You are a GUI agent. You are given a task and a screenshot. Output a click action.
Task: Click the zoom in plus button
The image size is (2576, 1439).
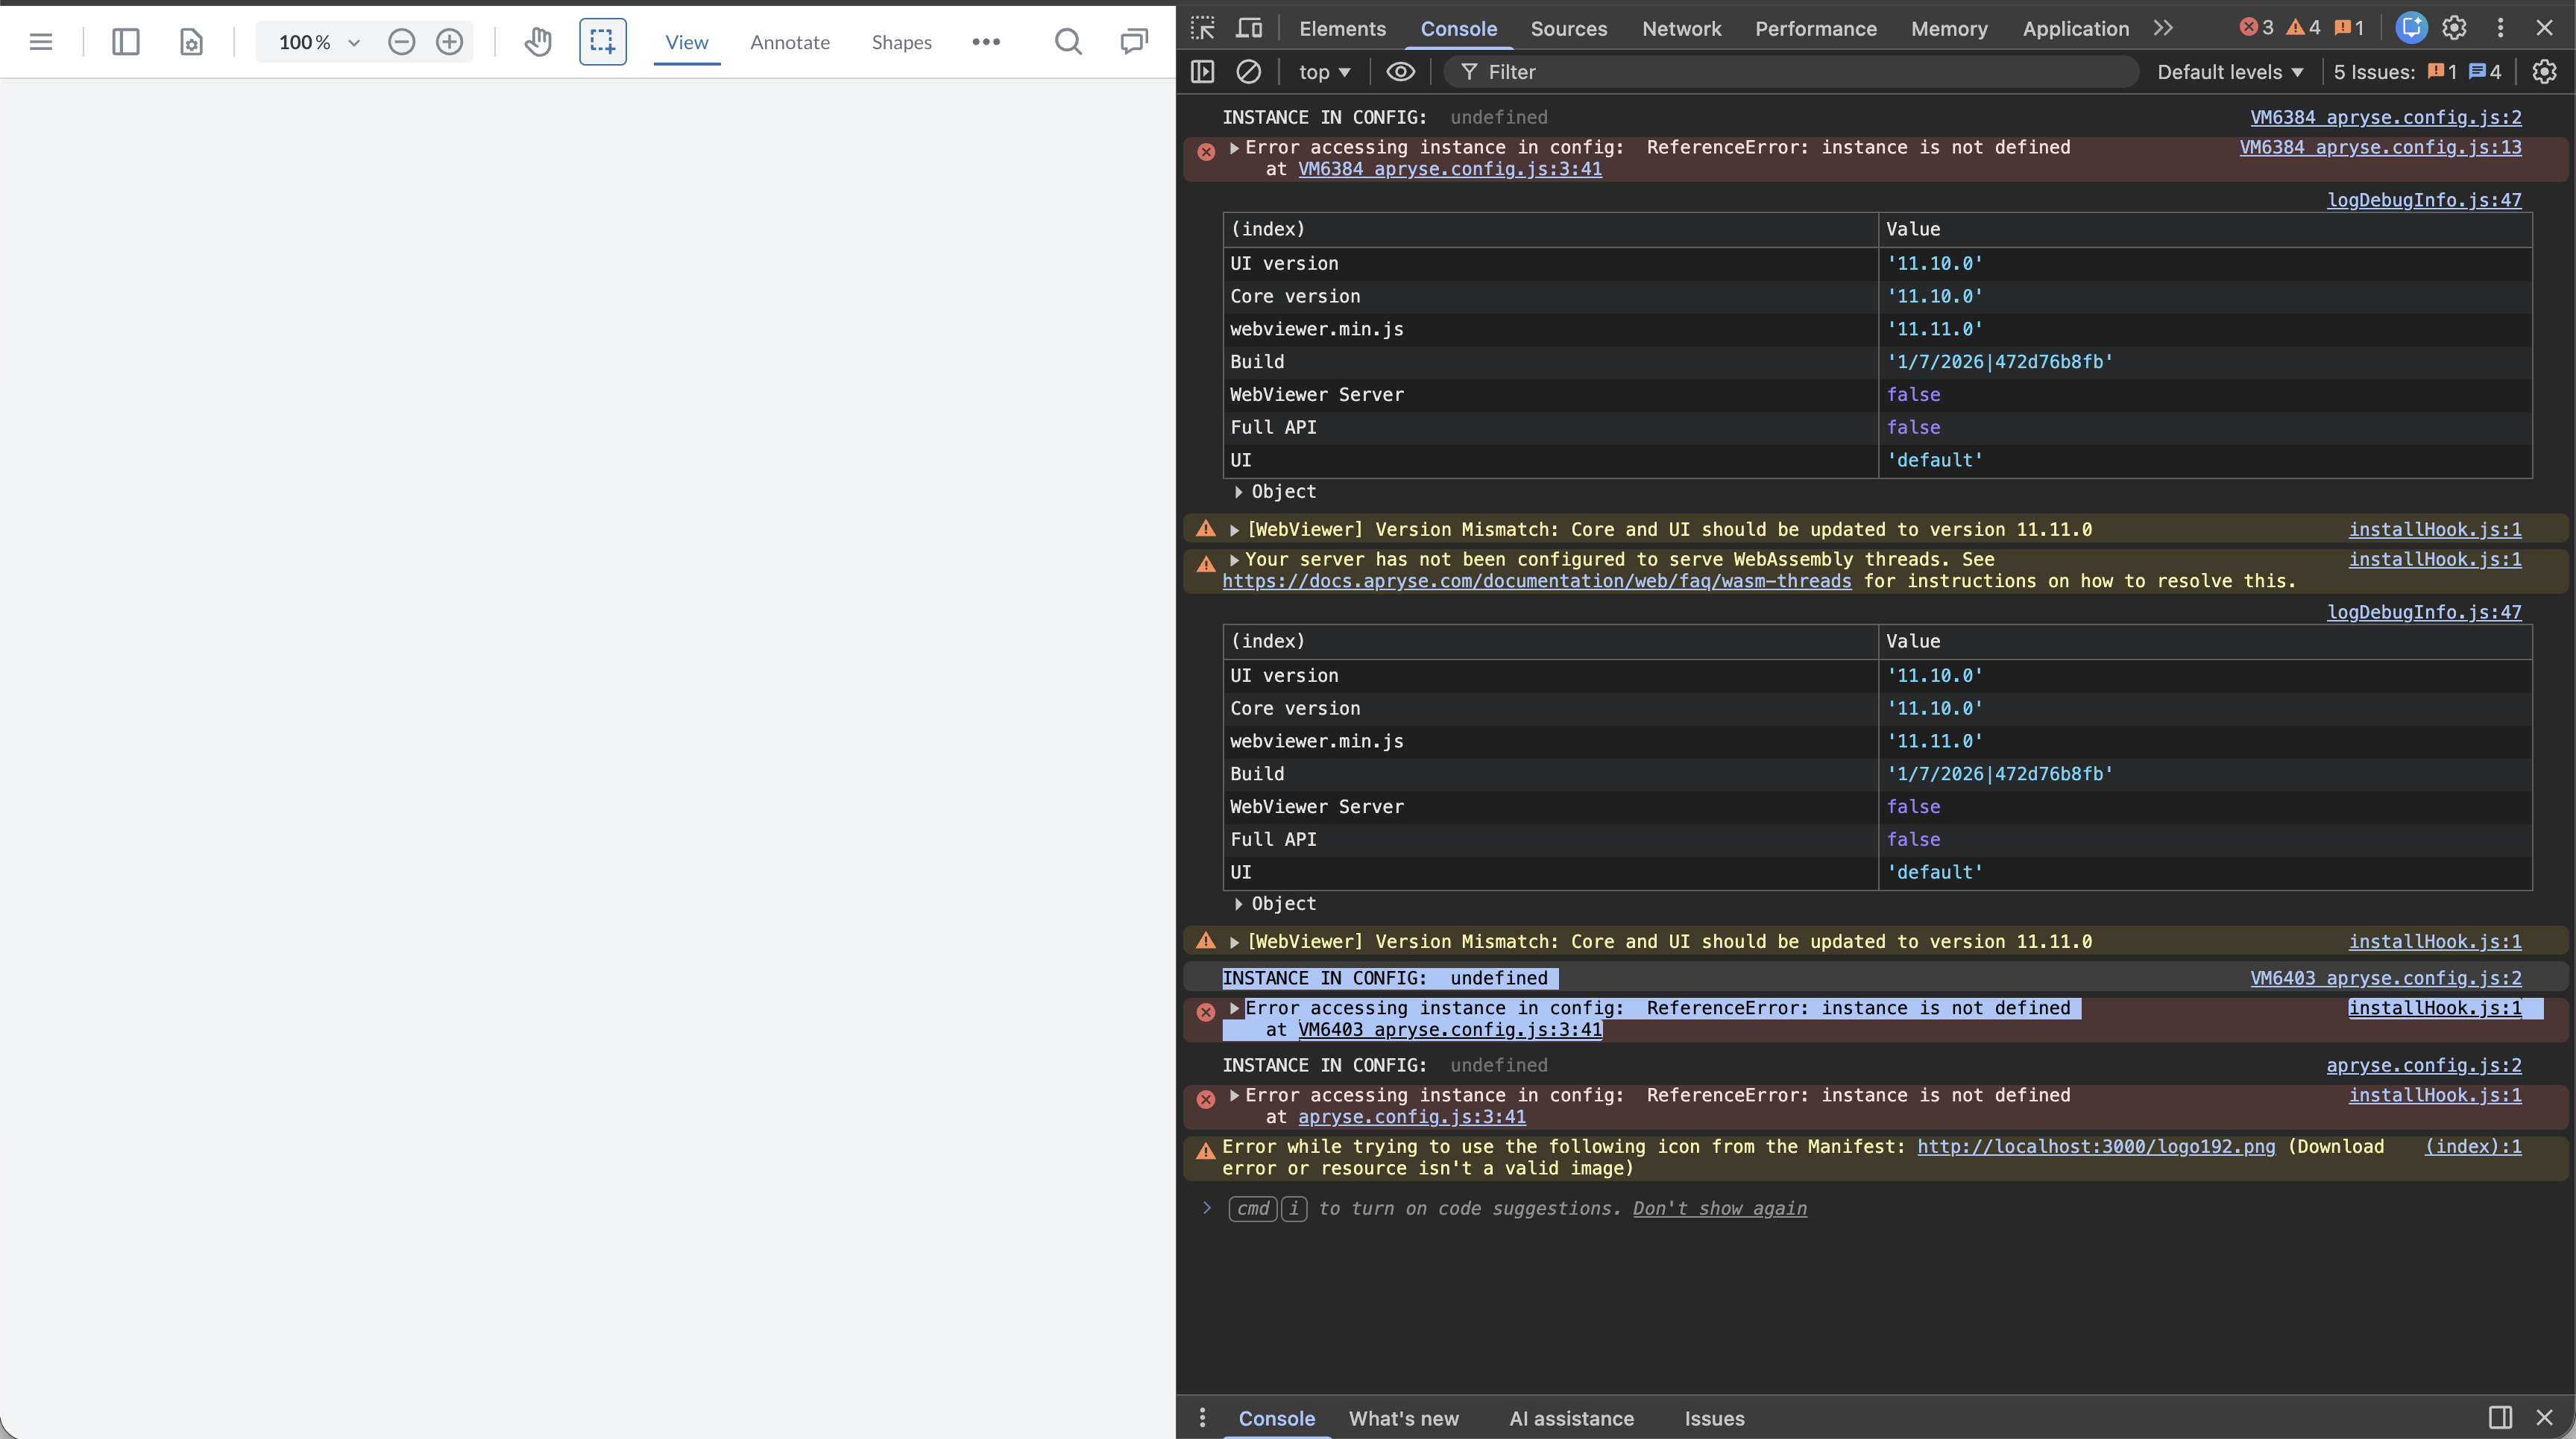click(450, 42)
